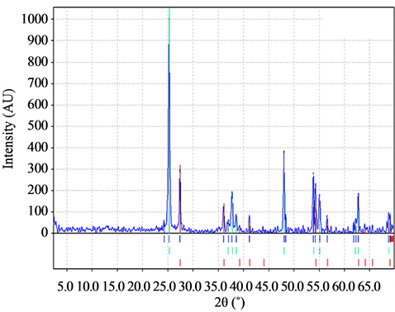Select the y-axis tick label "500"

(x=38, y=126)
